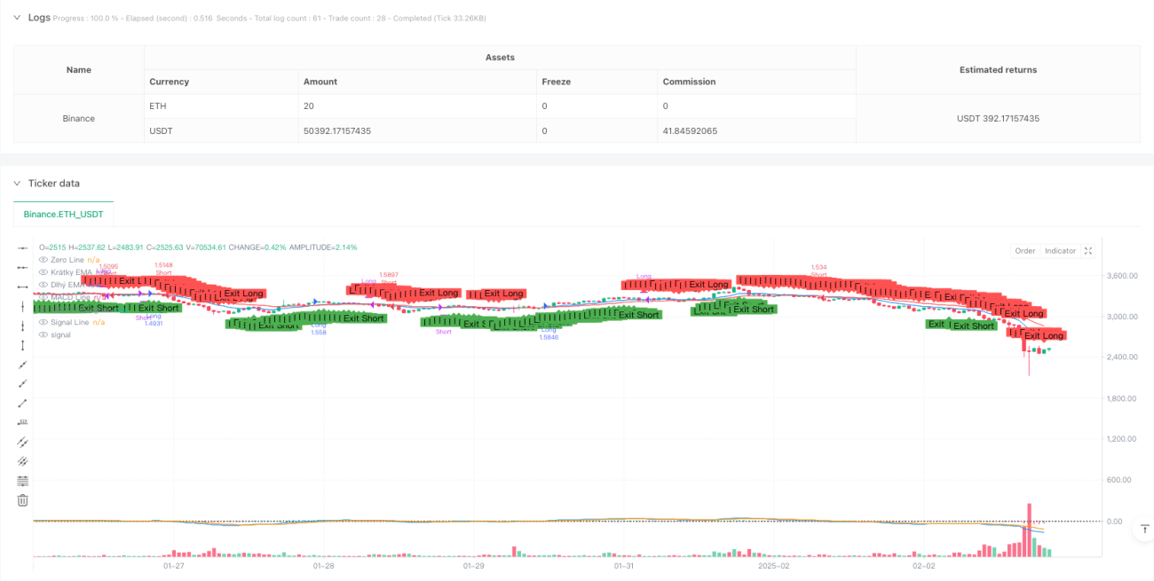1154x581 pixels.
Task: Click the tallest red volume bar
Action: coord(1030,530)
